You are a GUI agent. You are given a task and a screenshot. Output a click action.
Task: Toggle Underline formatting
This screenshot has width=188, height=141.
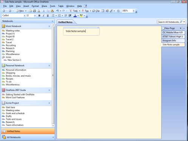coord(48,16)
